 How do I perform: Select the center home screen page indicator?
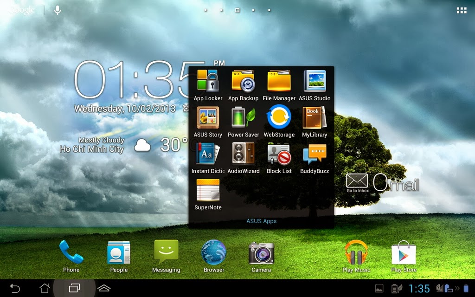(237, 10)
